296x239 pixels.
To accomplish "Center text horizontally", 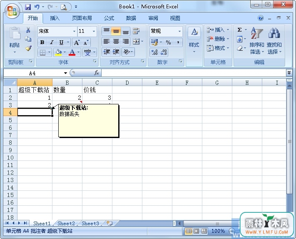I will point(116,42).
